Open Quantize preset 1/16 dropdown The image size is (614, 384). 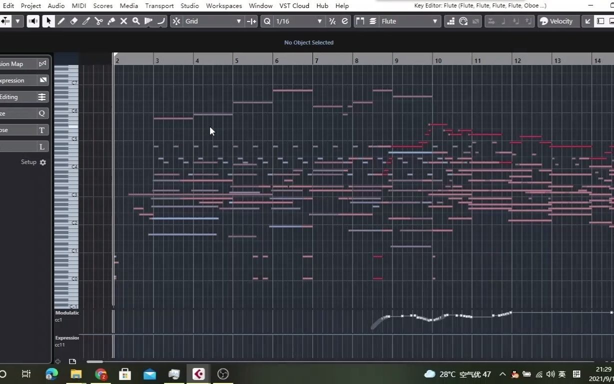pyautogui.click(x=299, y=21)
